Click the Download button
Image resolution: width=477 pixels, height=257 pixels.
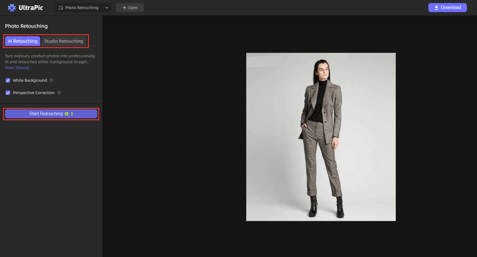[447, 8]
